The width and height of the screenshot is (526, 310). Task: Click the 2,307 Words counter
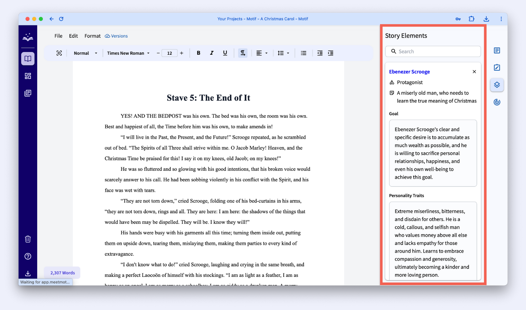(x=63, y=273)
